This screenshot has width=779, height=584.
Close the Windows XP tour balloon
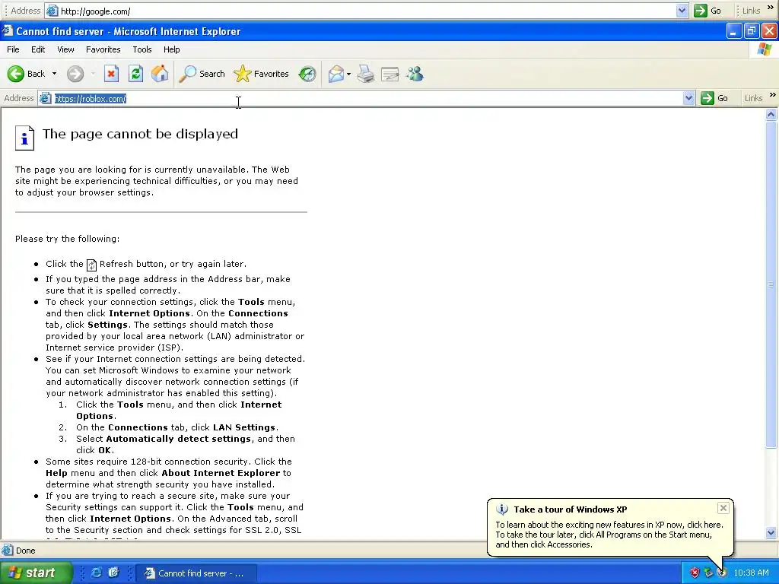coord(723,507)
